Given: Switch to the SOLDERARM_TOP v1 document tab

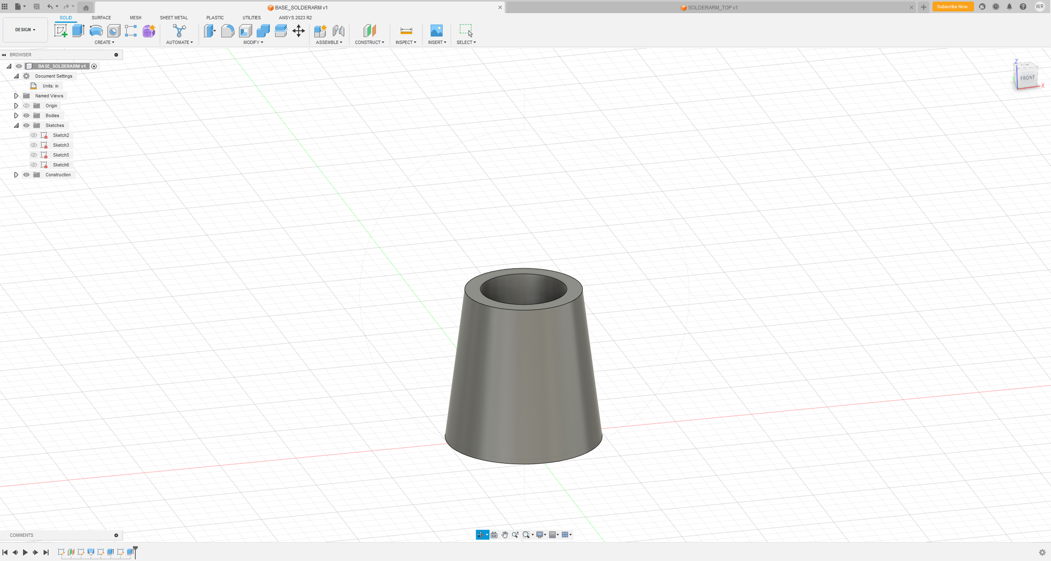Looking at the screenshot, I should point(710,7).
